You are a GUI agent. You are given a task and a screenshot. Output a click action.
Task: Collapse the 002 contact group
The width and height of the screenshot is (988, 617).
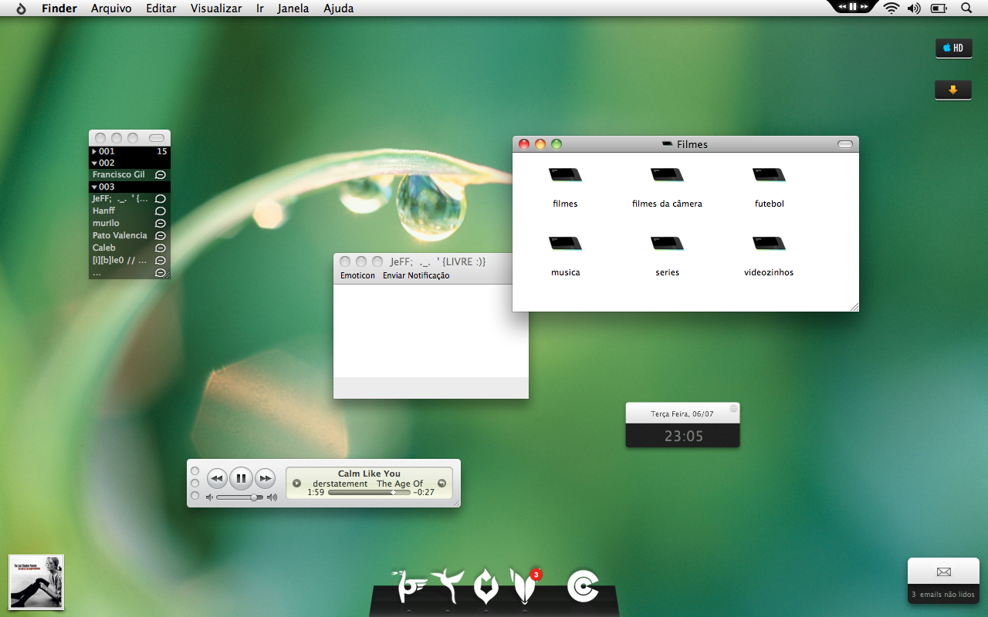[94, 164]
